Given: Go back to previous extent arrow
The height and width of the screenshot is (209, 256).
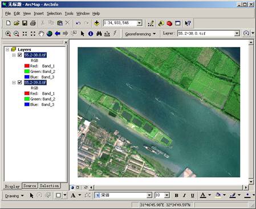Looking at the screenshot, I should [x=58, y=34].
